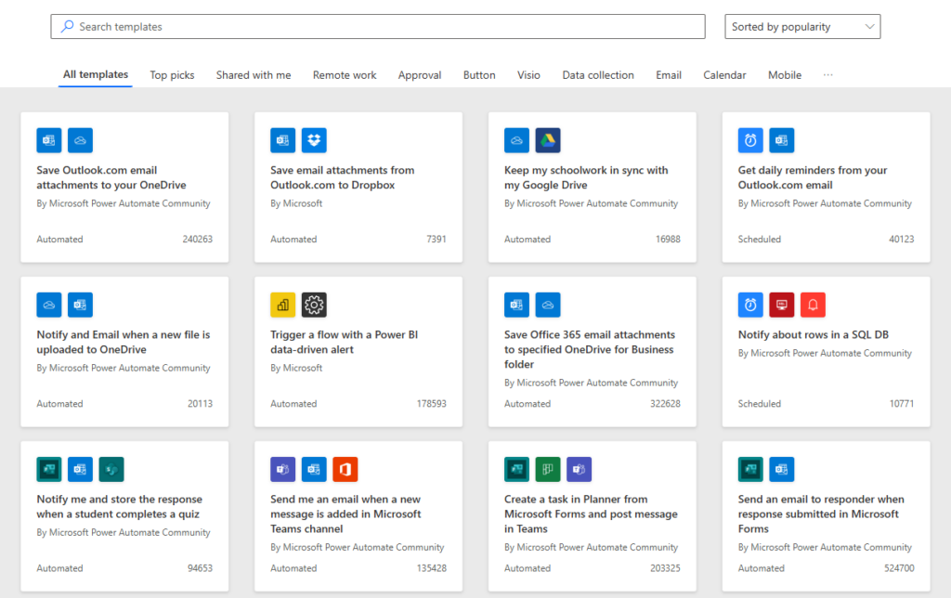Open Create a task in Planner template title
Image resolution: width=951 pixels, height=598 pixels.
click(x=591, y=513)
